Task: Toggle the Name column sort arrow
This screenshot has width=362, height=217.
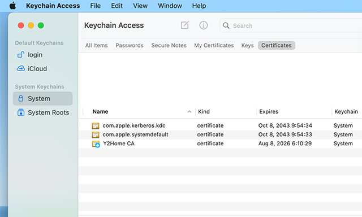Action: (189, 112)
